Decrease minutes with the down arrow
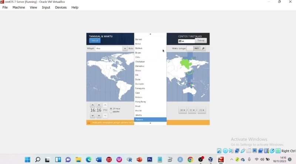This screenshot has height=164, width=296. tap(99, 115)
